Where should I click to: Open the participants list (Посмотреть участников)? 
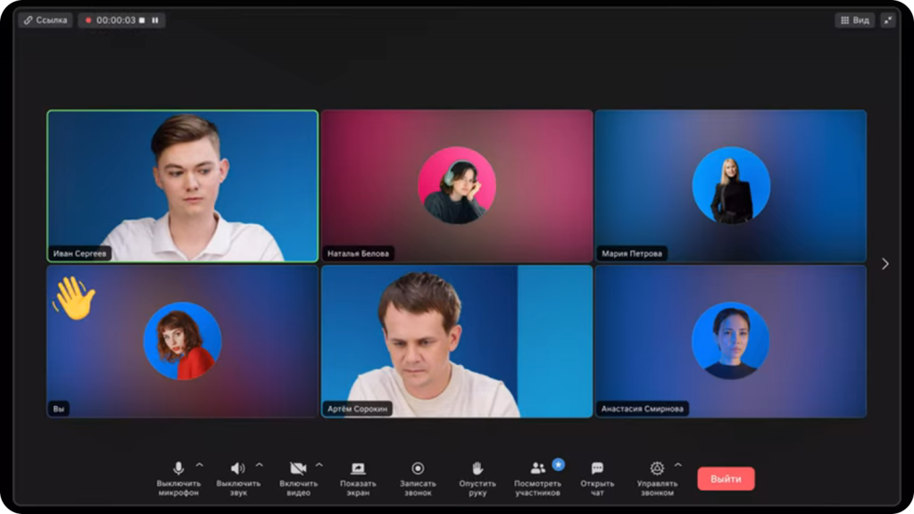click(x=537, y=468)
